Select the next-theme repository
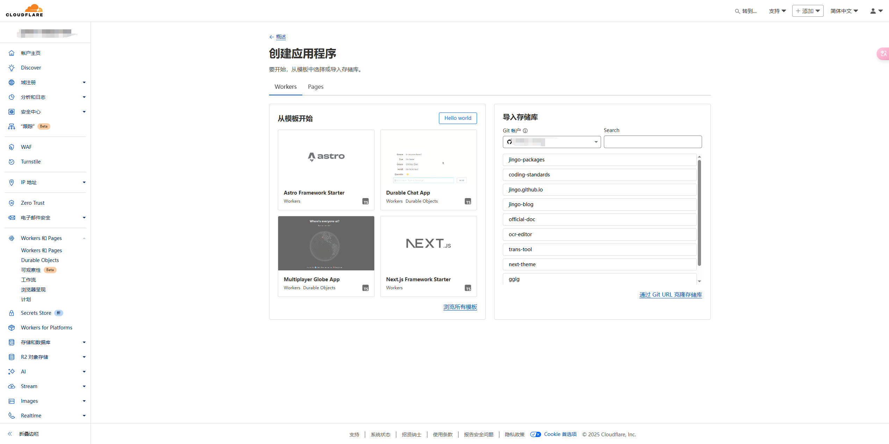This screenshot has width=889, height=444. click(x=600, y=264)
